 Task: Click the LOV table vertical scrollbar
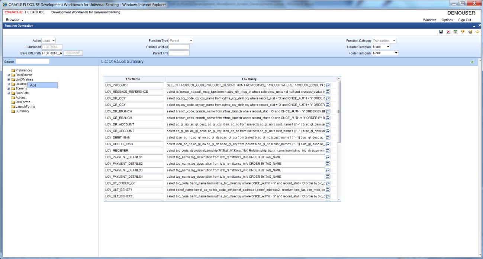338,111
